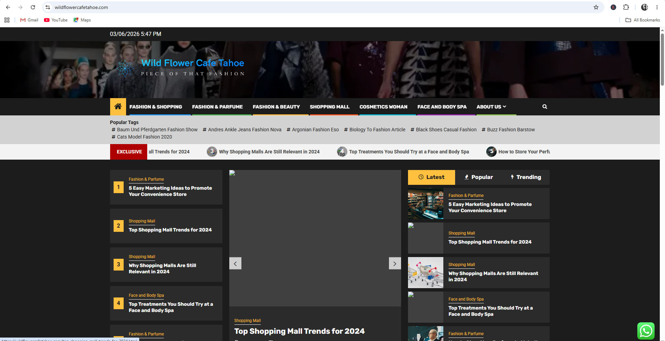
Task: Select the Latest tab
Action: (432, 177)
